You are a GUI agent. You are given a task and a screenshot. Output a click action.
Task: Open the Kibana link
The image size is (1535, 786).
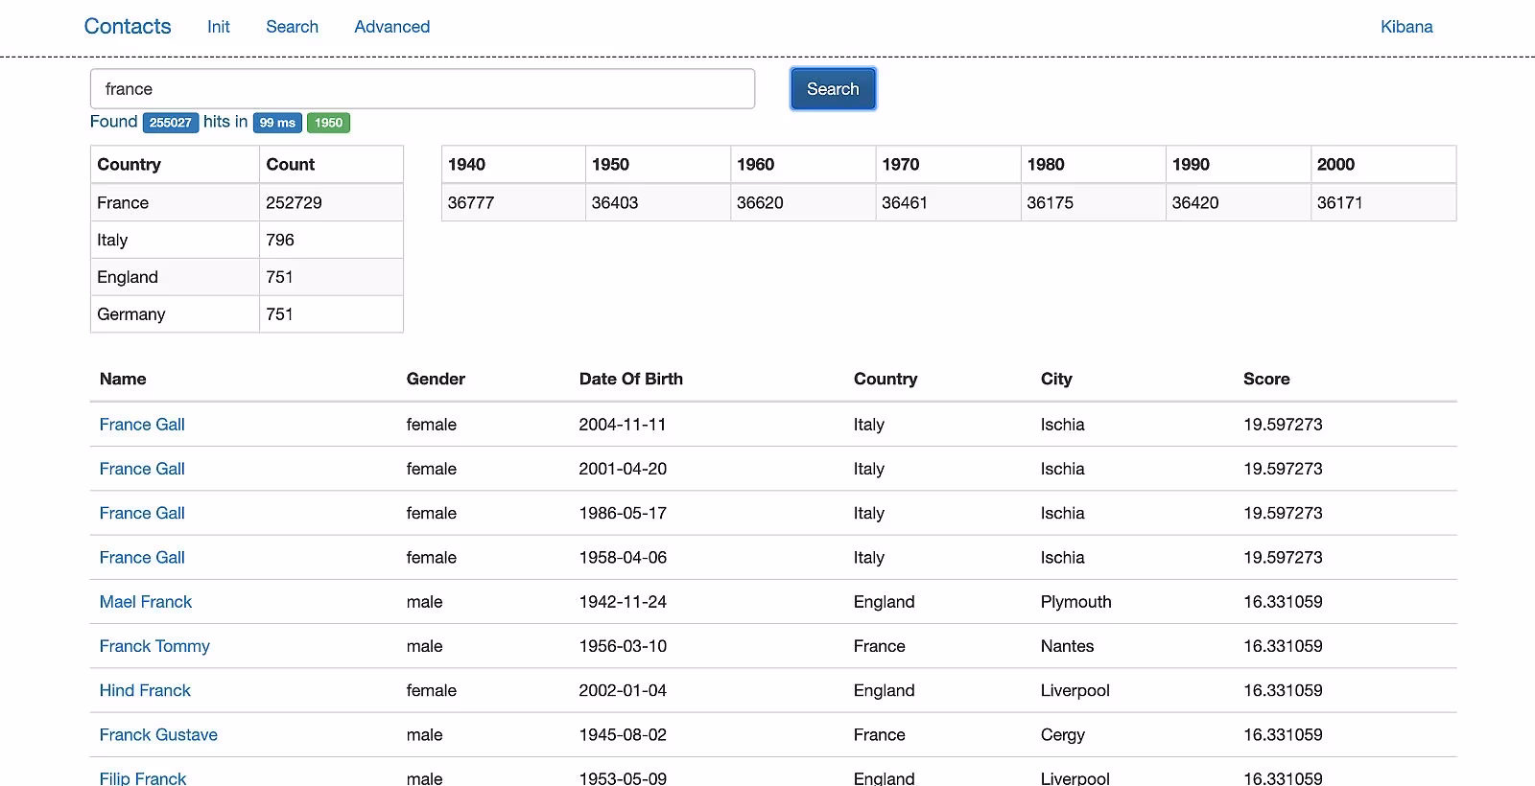coord(1405,27)
